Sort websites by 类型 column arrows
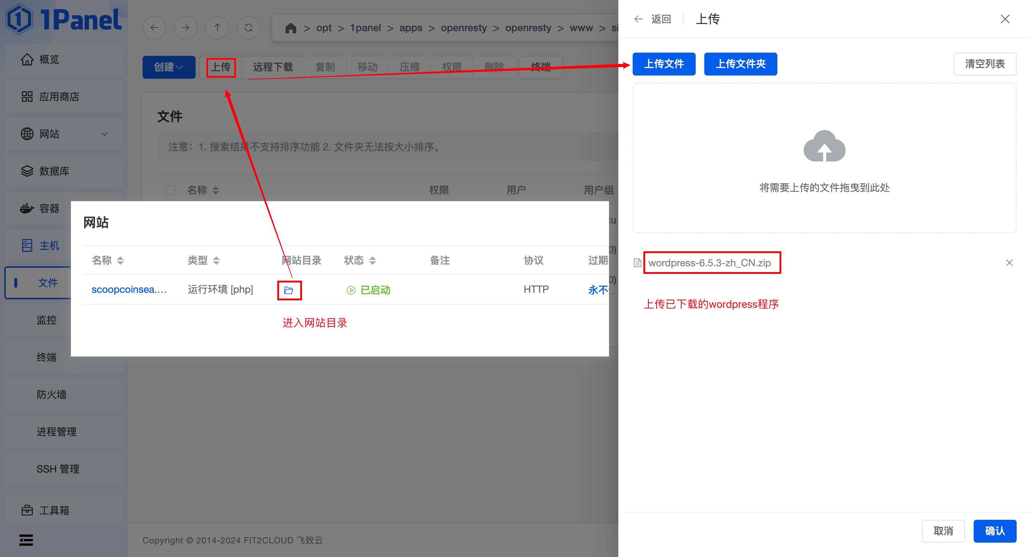This screenshot has width=1031, height=557. [216, 261]
